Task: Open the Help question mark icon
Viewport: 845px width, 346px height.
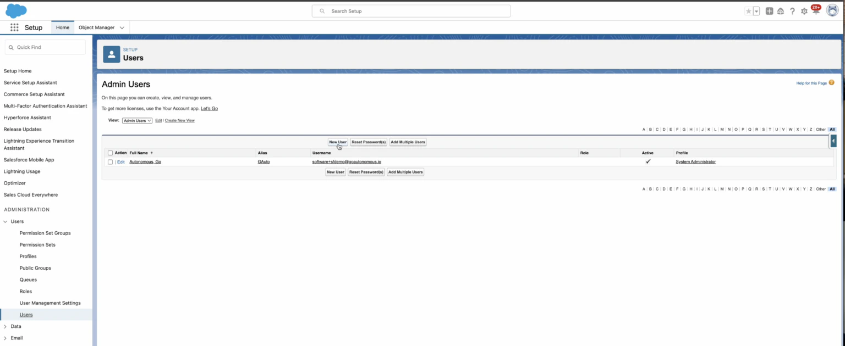Action: tap(792, 11)
